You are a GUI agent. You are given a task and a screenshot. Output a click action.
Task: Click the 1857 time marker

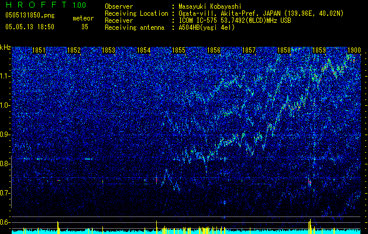[249, 50]
